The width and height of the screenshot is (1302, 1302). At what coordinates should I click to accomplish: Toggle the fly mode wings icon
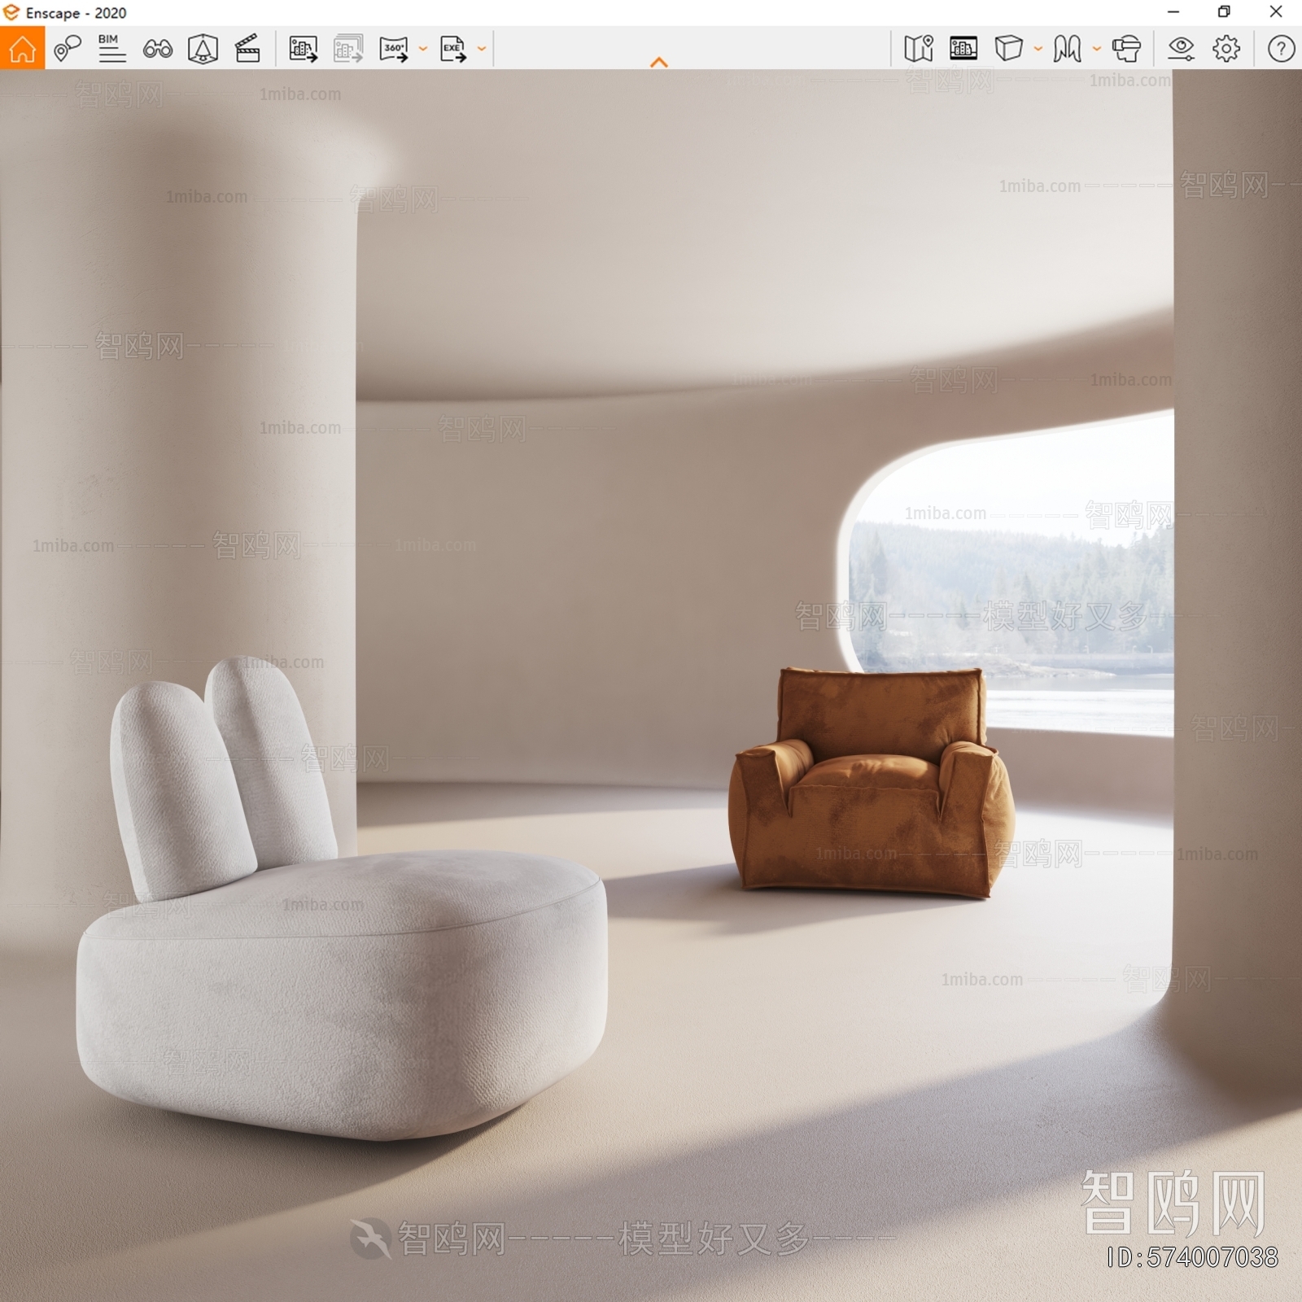(1067, 49)
